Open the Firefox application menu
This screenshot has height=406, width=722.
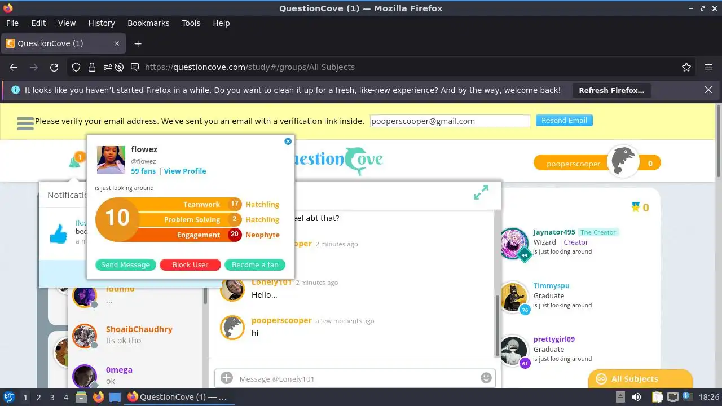(x=708, y=67)
